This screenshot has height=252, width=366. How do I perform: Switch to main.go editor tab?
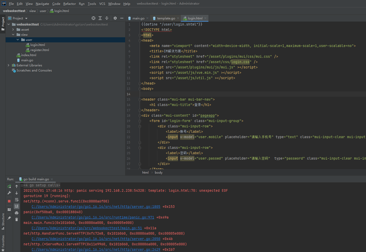[x=138, y=18]
